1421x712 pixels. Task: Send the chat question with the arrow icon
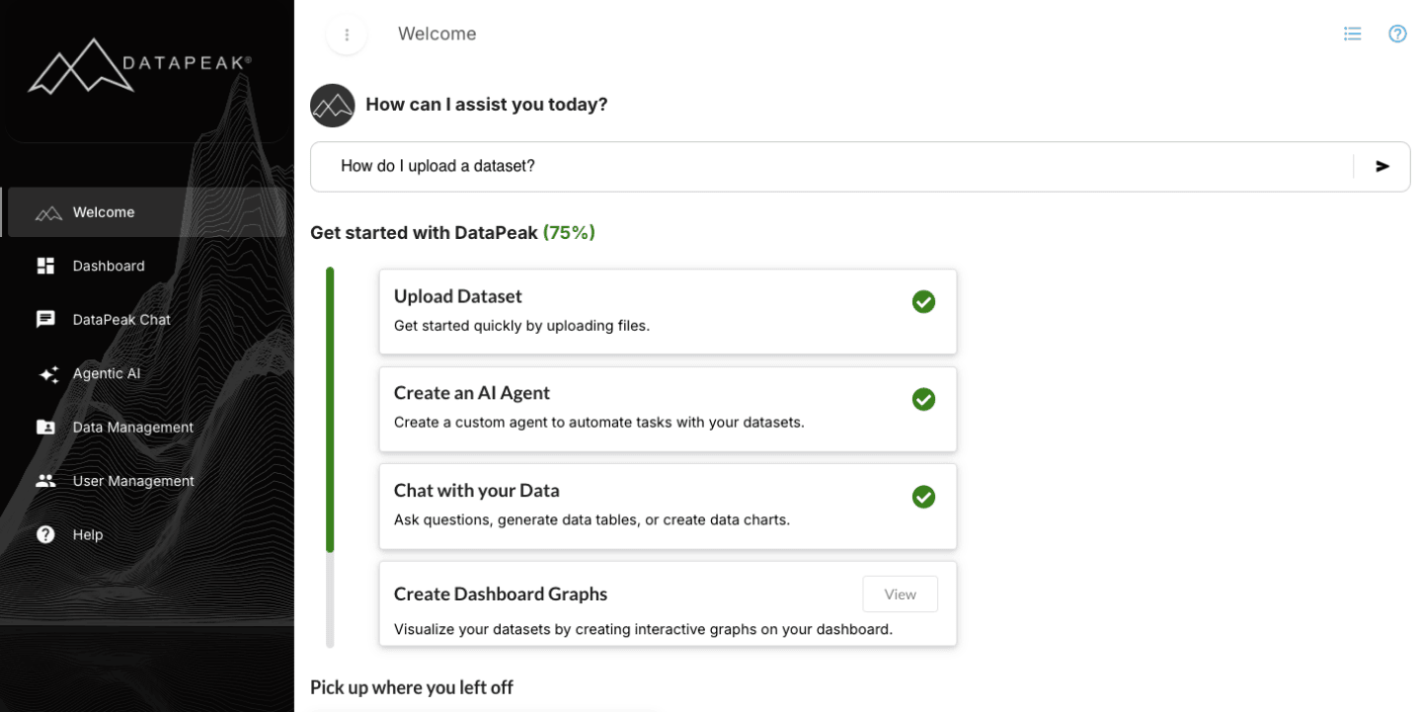click(x=1382, y=166)
